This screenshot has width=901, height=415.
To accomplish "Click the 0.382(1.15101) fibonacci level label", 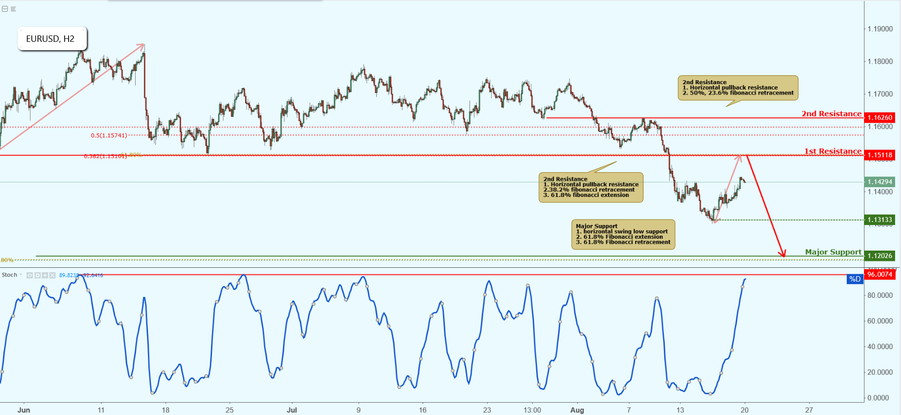I will [x=106, y=156].
